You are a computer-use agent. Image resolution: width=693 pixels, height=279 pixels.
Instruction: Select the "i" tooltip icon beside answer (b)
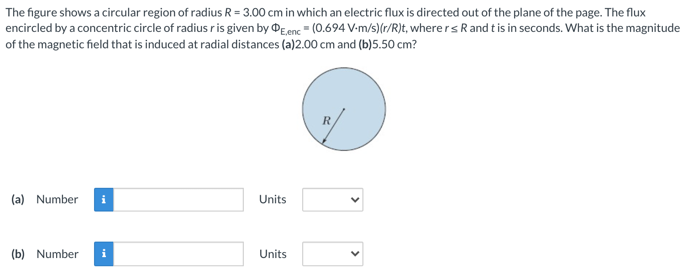104,254
